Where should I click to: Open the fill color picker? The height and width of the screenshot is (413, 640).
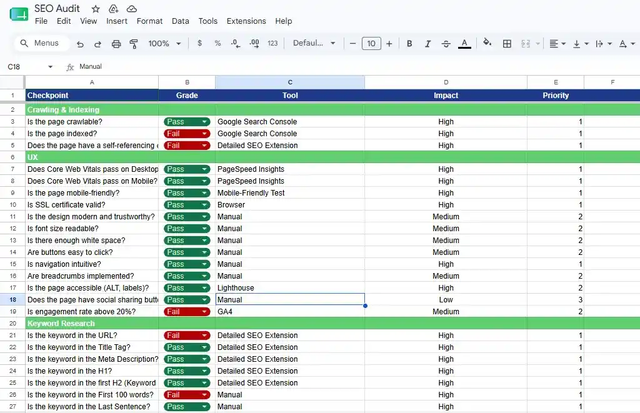[487, 42]
